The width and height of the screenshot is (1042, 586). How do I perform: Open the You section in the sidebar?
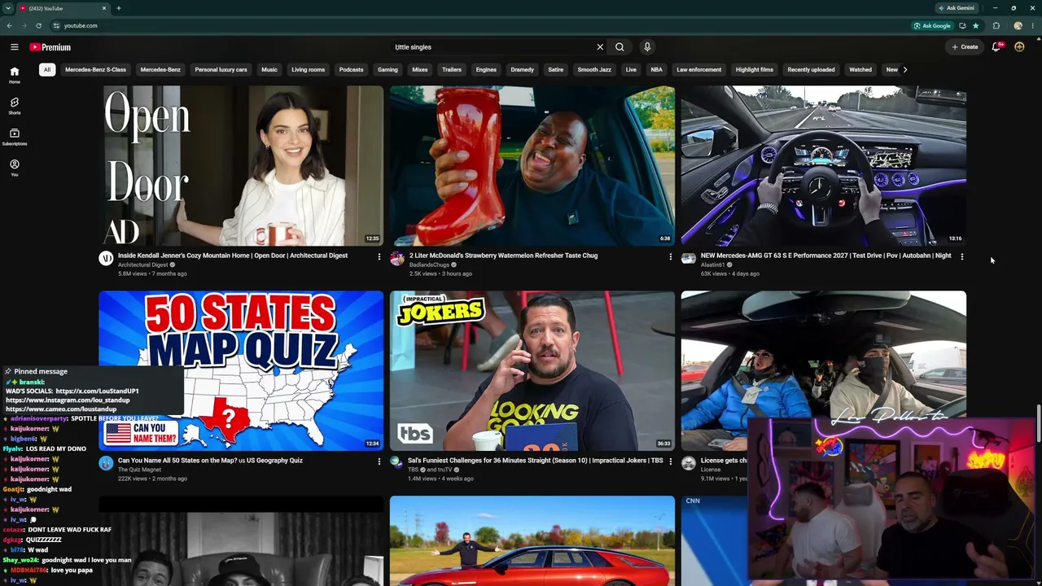[14, 168]
